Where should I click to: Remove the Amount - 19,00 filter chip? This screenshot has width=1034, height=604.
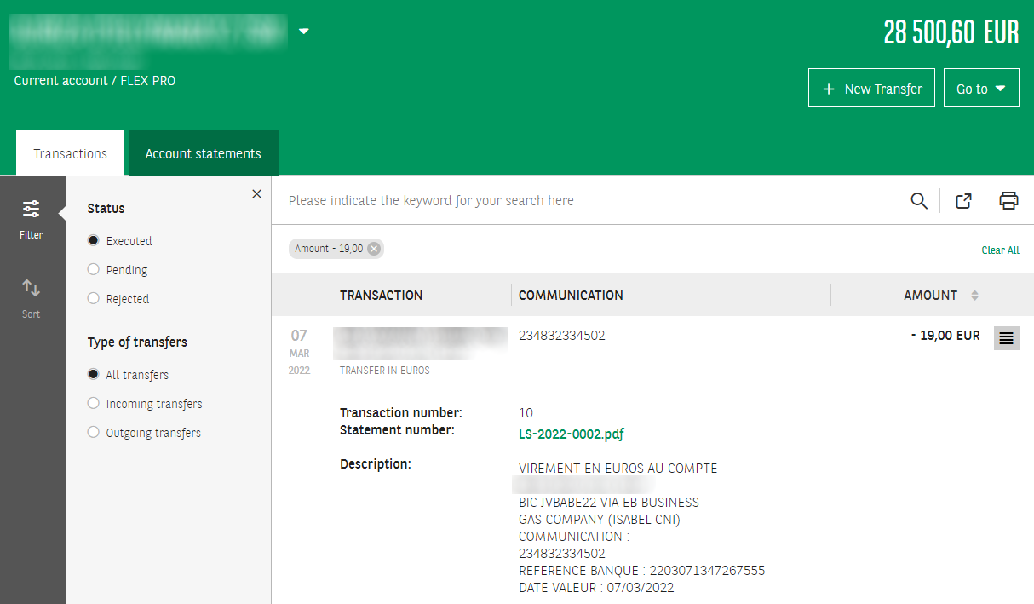click(x=374, y=249)
